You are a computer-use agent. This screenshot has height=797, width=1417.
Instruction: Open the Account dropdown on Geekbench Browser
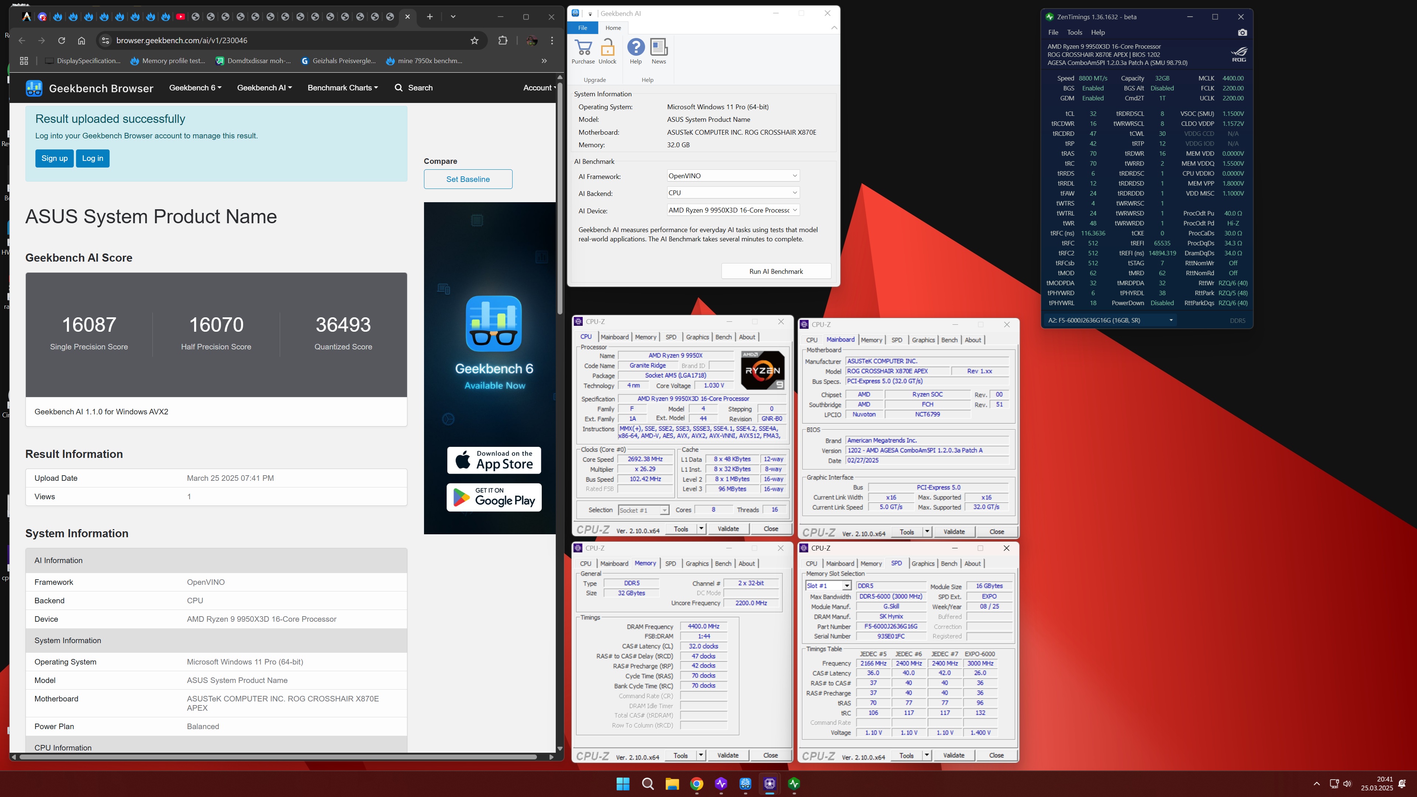[539, 88]
